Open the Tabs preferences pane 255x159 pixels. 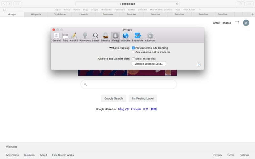coord(65,37)
